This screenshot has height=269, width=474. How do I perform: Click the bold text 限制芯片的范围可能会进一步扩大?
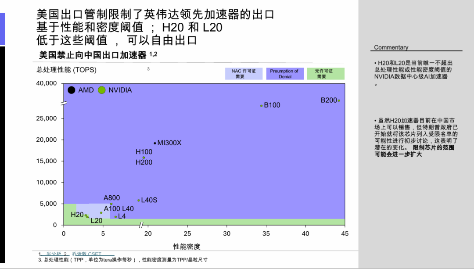[x=414, y=151]
